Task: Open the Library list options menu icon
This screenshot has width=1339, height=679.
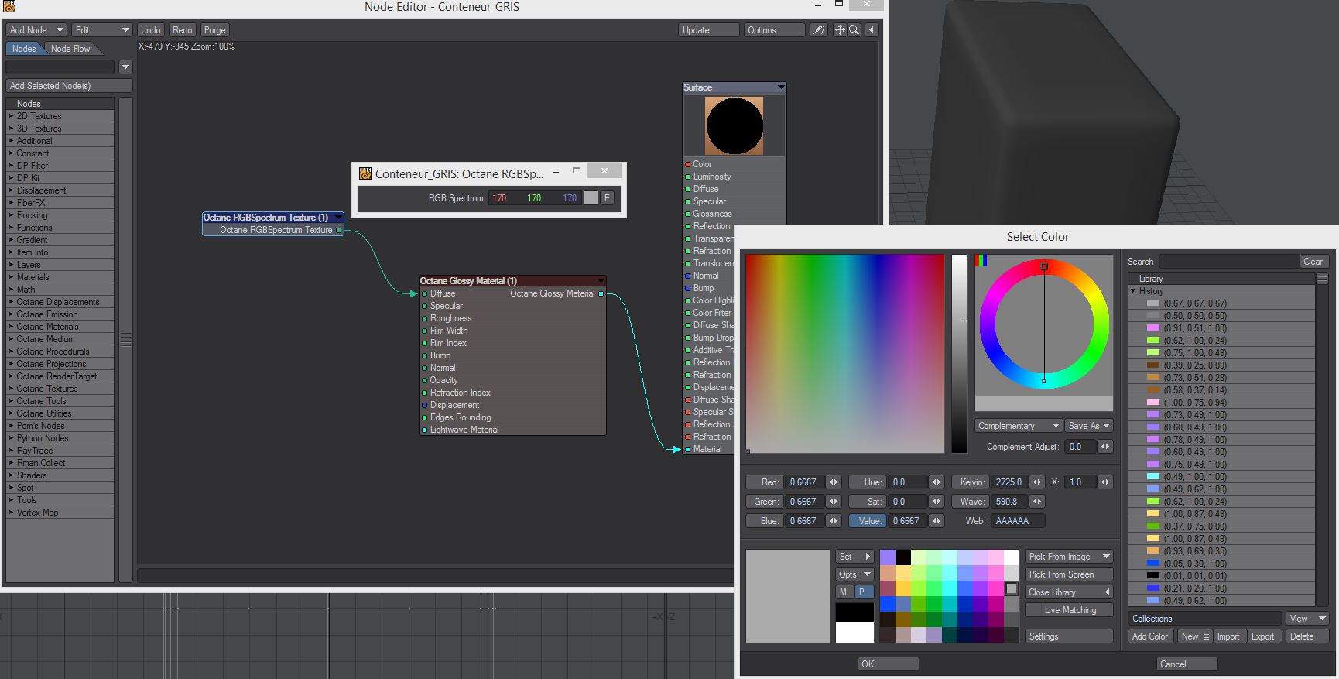Action: point(1322,279)
